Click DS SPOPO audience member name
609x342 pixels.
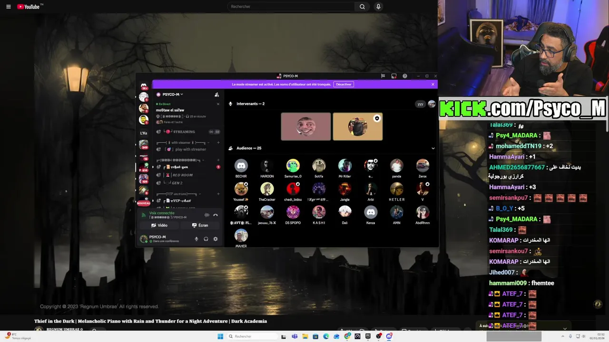[x=293, y=223]
